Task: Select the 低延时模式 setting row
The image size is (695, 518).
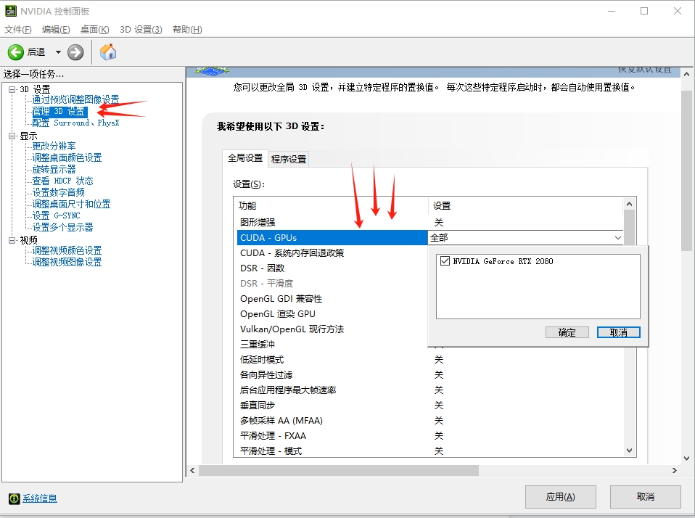Action: 430,359
